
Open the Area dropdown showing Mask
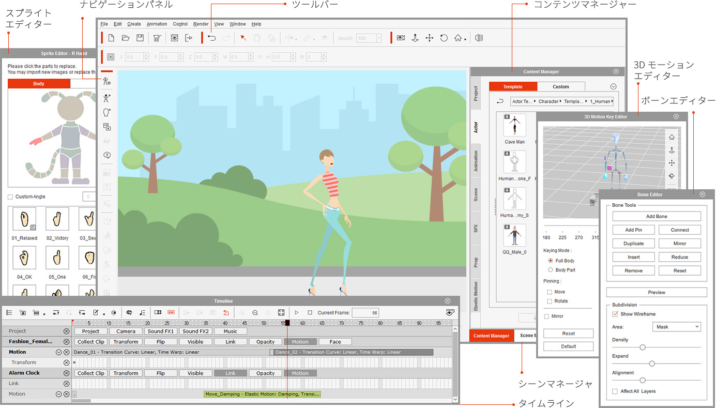[x=676, y=327]
